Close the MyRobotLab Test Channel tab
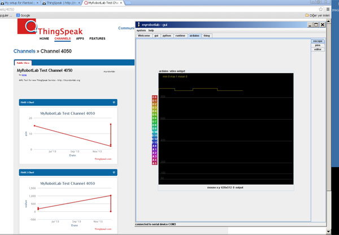 (x=121, y=3)
